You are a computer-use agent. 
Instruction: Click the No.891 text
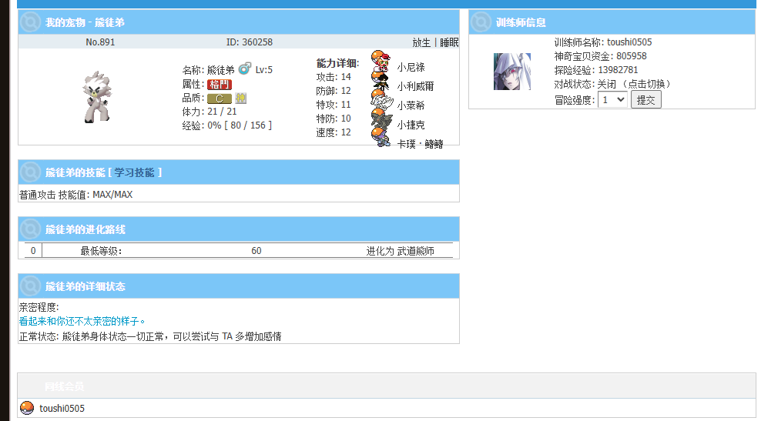(x=100, y=42)
